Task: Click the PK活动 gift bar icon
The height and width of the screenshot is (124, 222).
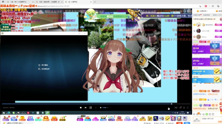Action: [30, 118]
